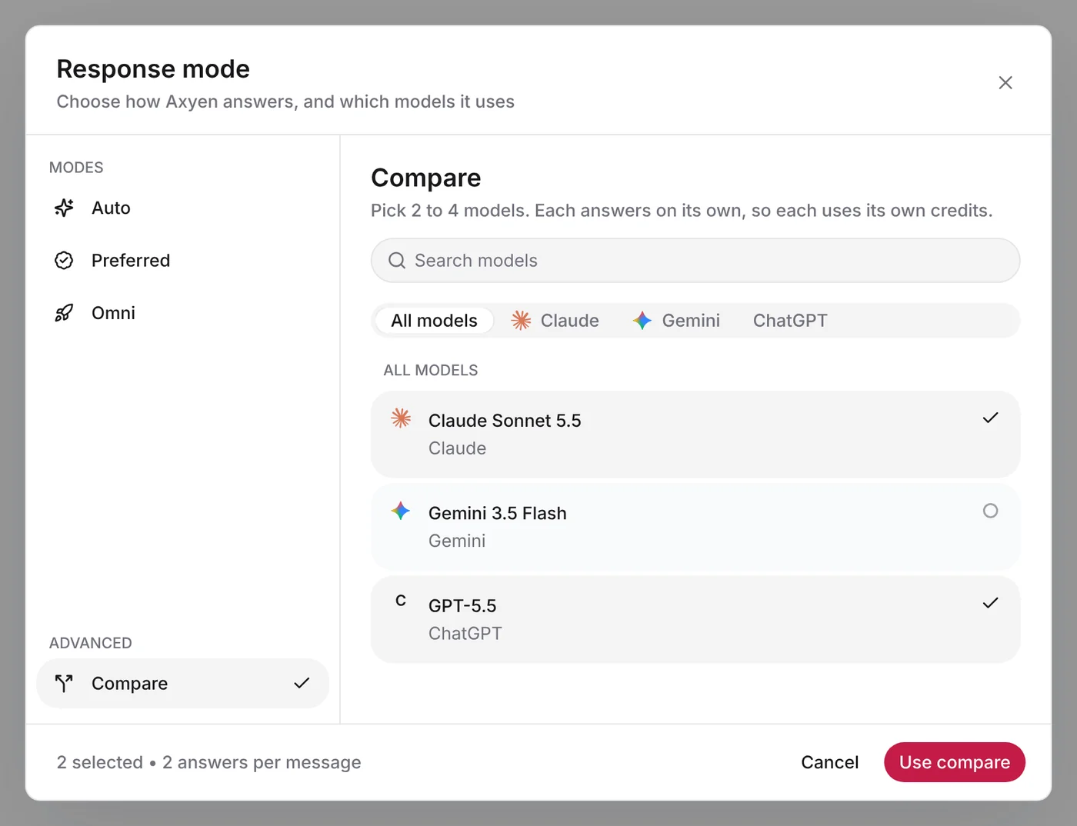Open the ChatGPT filter tab
This screenshot has width=1077, height=826.
790,321
